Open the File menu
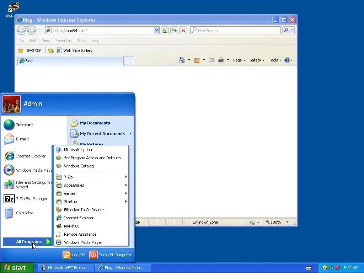Image resolution: width=364 pixels, height=273 pixels. tap(21, 41)
